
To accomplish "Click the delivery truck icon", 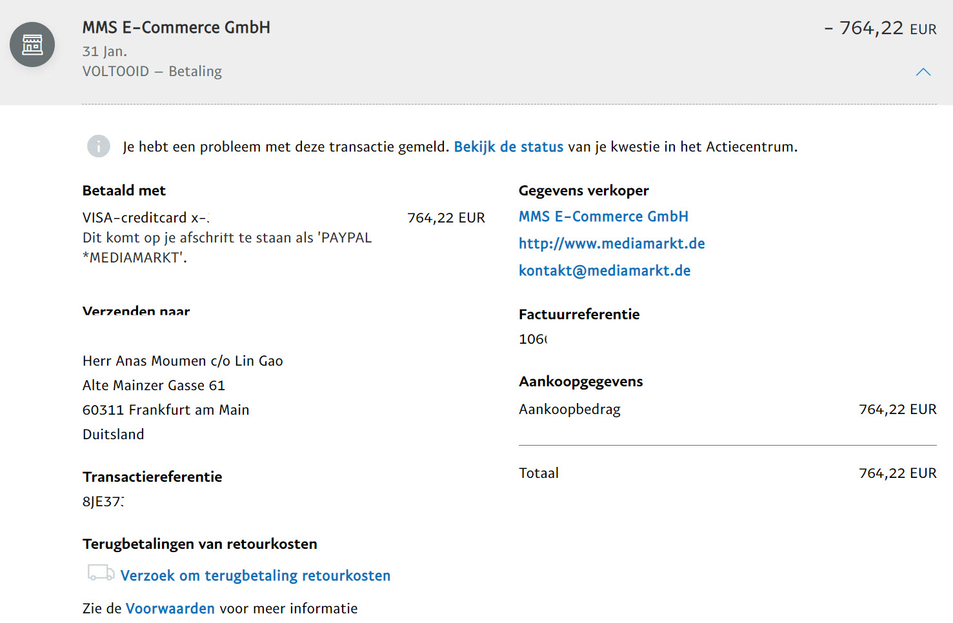I will [x=101, y=573].
